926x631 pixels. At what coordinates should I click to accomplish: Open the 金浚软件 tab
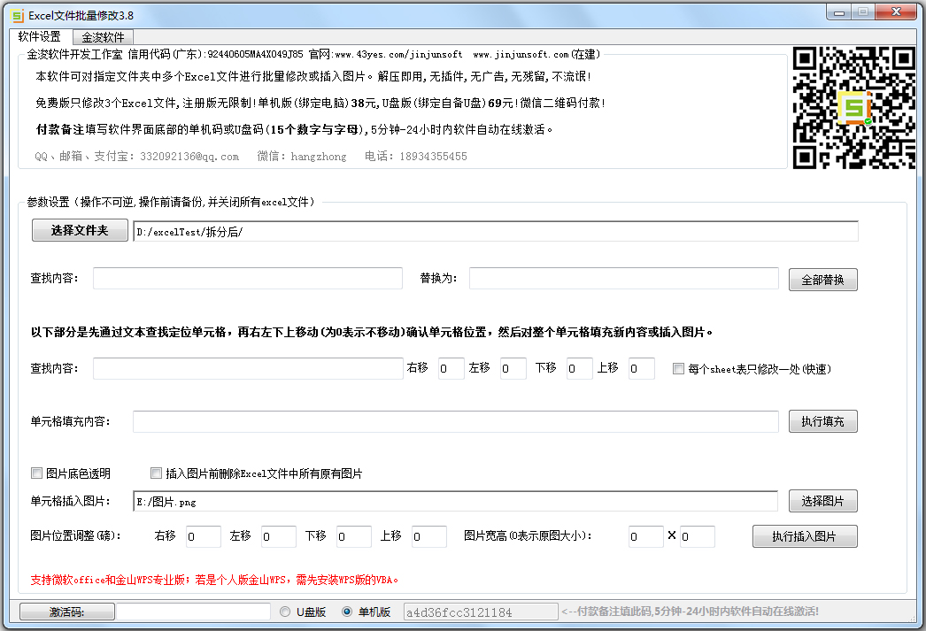click(103, 37)
